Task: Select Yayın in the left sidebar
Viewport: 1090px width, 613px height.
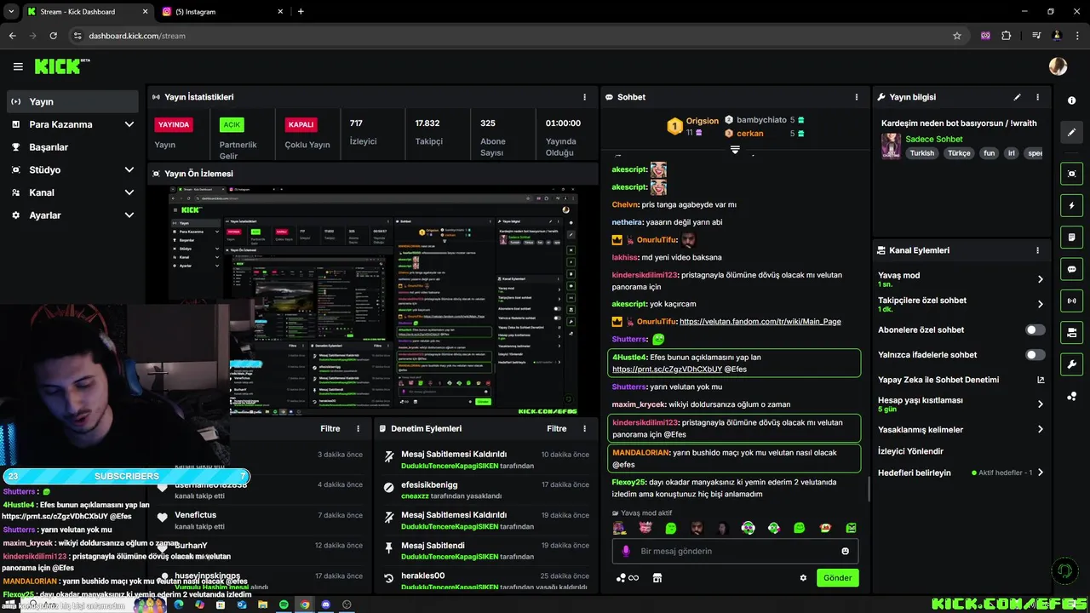Action: coord(72,101)
